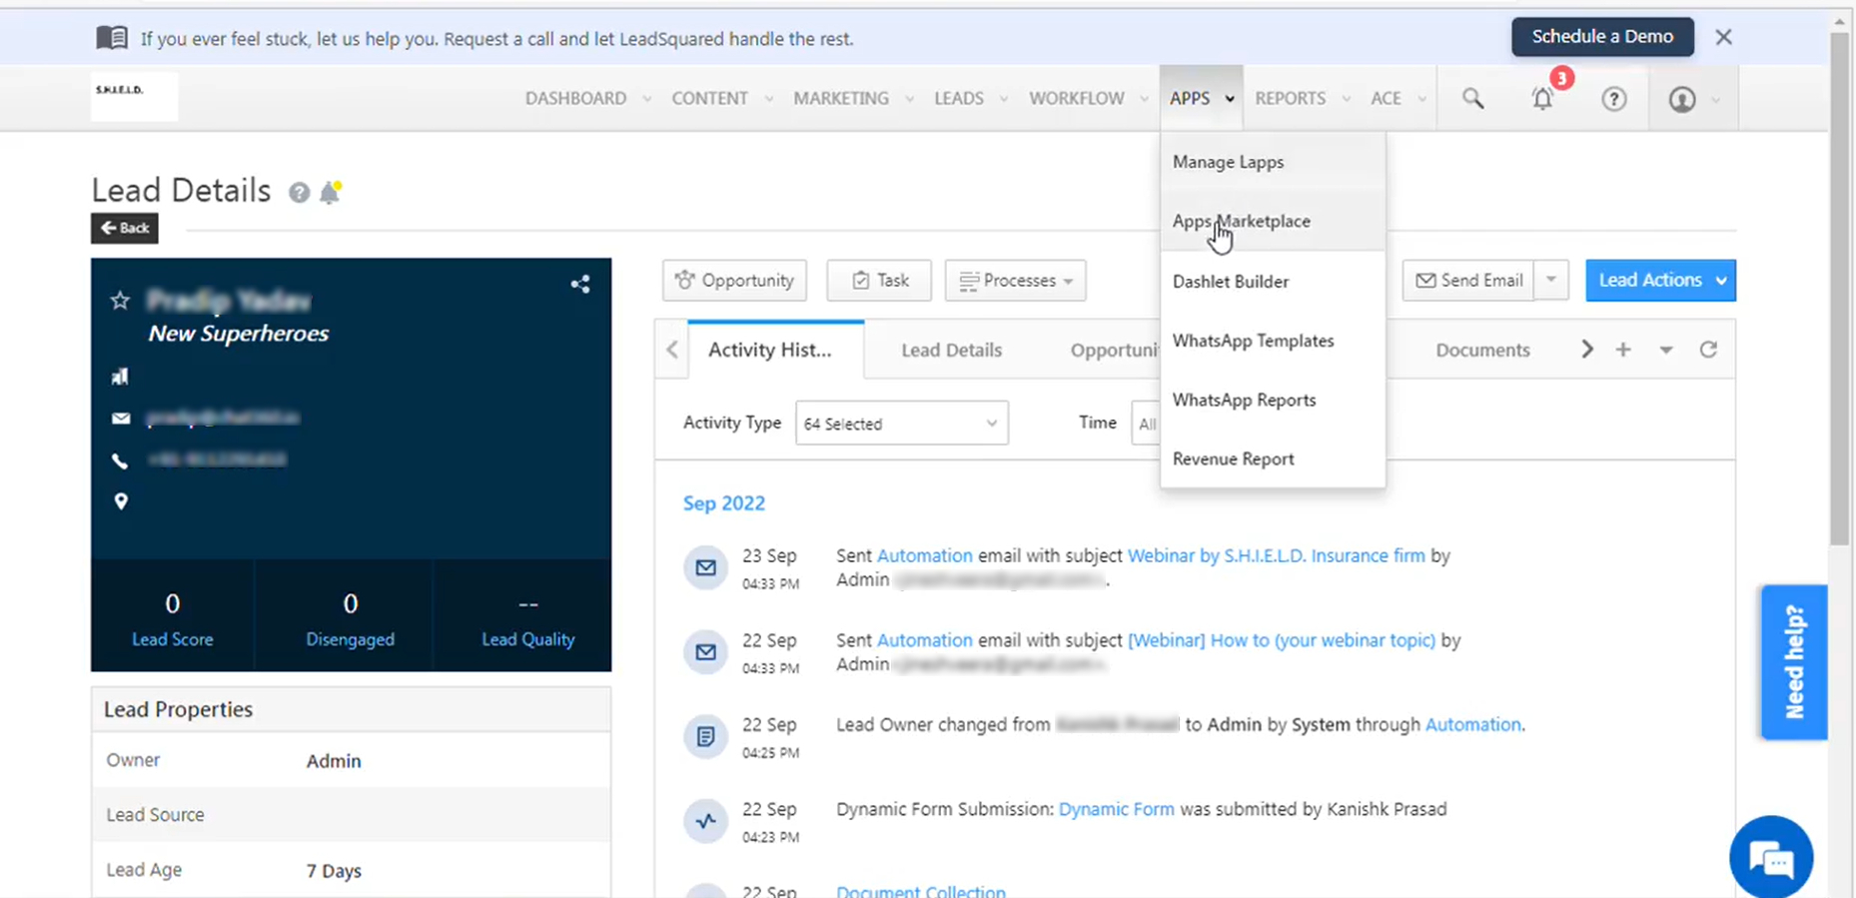This screenshot has width=1856, height=898.
Task: Switch to the Lead Details tab
Action: [x=951, y=350]
